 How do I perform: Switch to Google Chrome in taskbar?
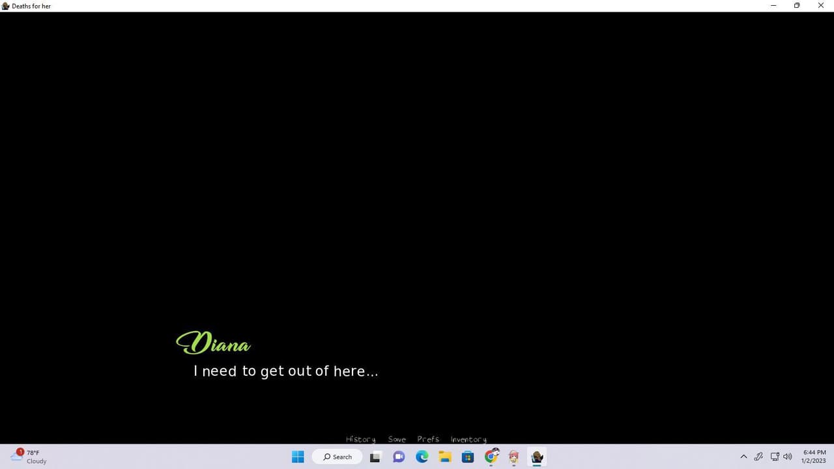pos(491,457)
